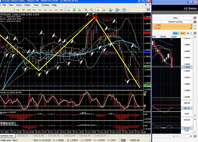
Task: Open the Help menu
Action: [54, 5]
